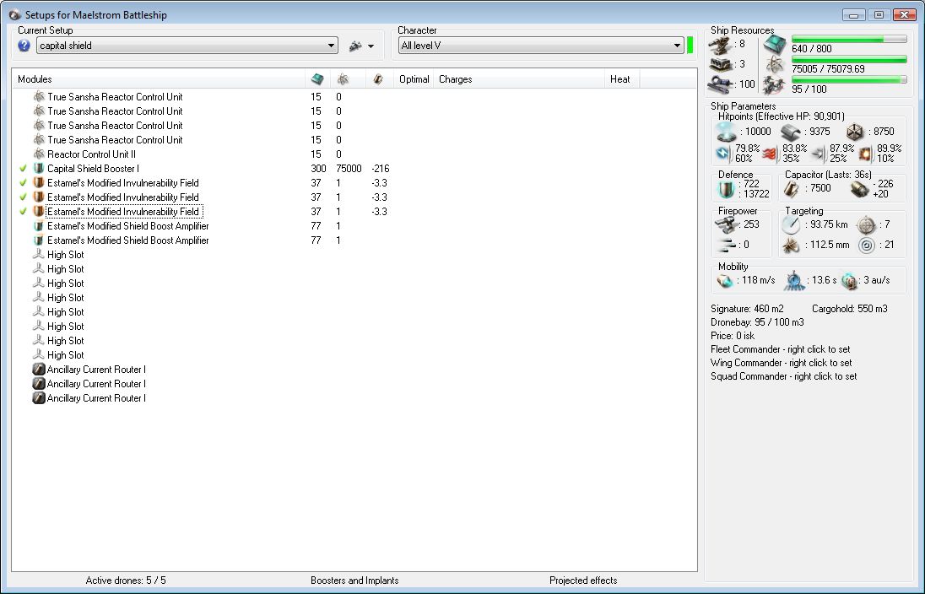Select the Capital Shield Booster I module
This screenshot has height=594, width=925.
coord(93,169)
